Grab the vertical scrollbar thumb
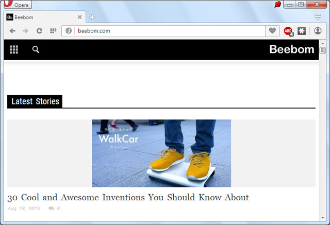The height and width of the screenshot is (225, 330). click(x=323, y=50)
